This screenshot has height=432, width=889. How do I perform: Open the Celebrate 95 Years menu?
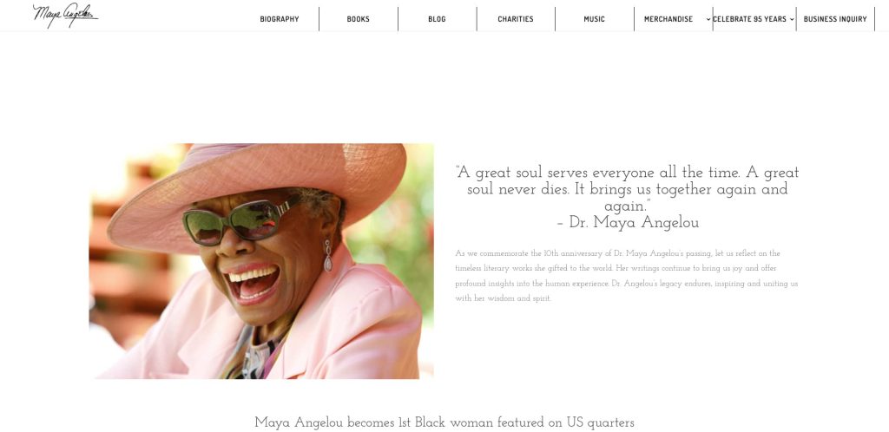pos(749,19)
